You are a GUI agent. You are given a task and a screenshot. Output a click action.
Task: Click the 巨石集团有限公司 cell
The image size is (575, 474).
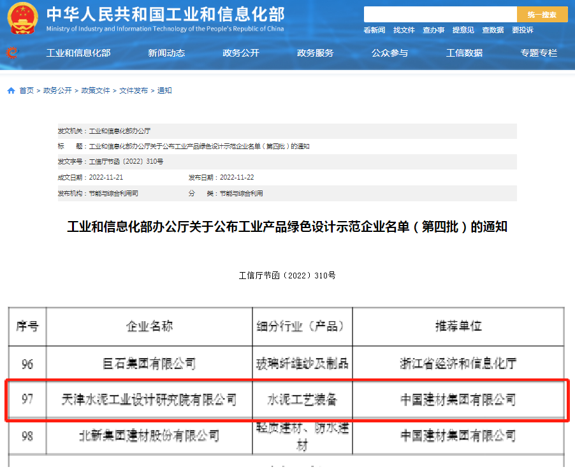click(x=149, y=364)
